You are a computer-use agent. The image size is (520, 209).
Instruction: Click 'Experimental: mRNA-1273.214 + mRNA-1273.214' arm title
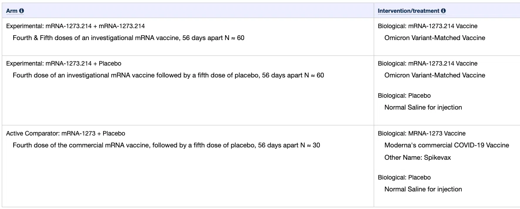tap(76, 26)
